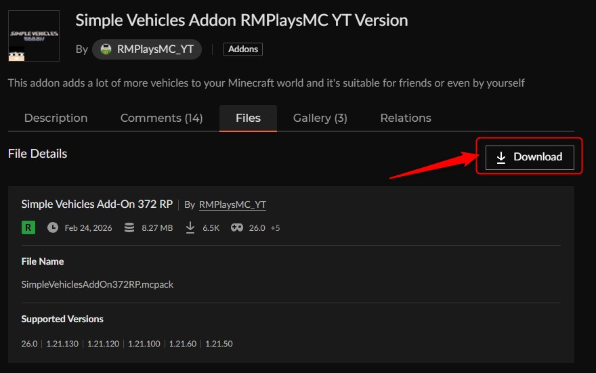
Task: Click the RMPlaysMC_YT avatar icon
Action: point(106,49)
